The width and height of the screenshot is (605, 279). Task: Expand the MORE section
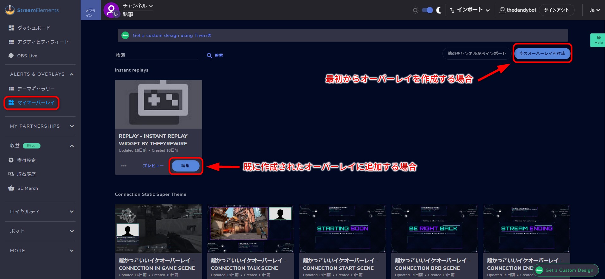click(72, 251)
